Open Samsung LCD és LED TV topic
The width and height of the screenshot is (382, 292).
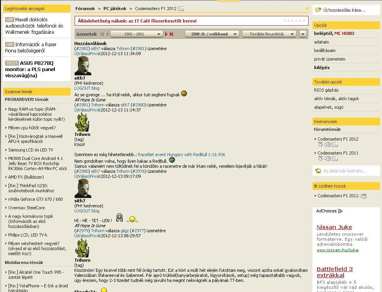coord(30,150)
